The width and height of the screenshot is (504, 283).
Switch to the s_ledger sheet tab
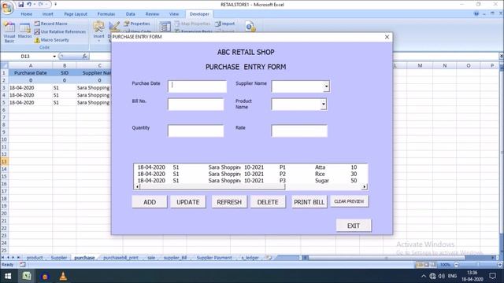250,258
